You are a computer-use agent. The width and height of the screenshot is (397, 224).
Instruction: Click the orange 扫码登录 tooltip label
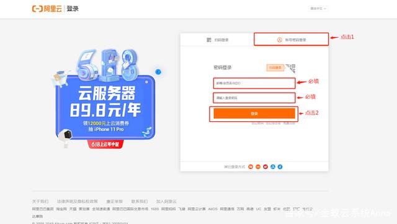tap(275, 67)
